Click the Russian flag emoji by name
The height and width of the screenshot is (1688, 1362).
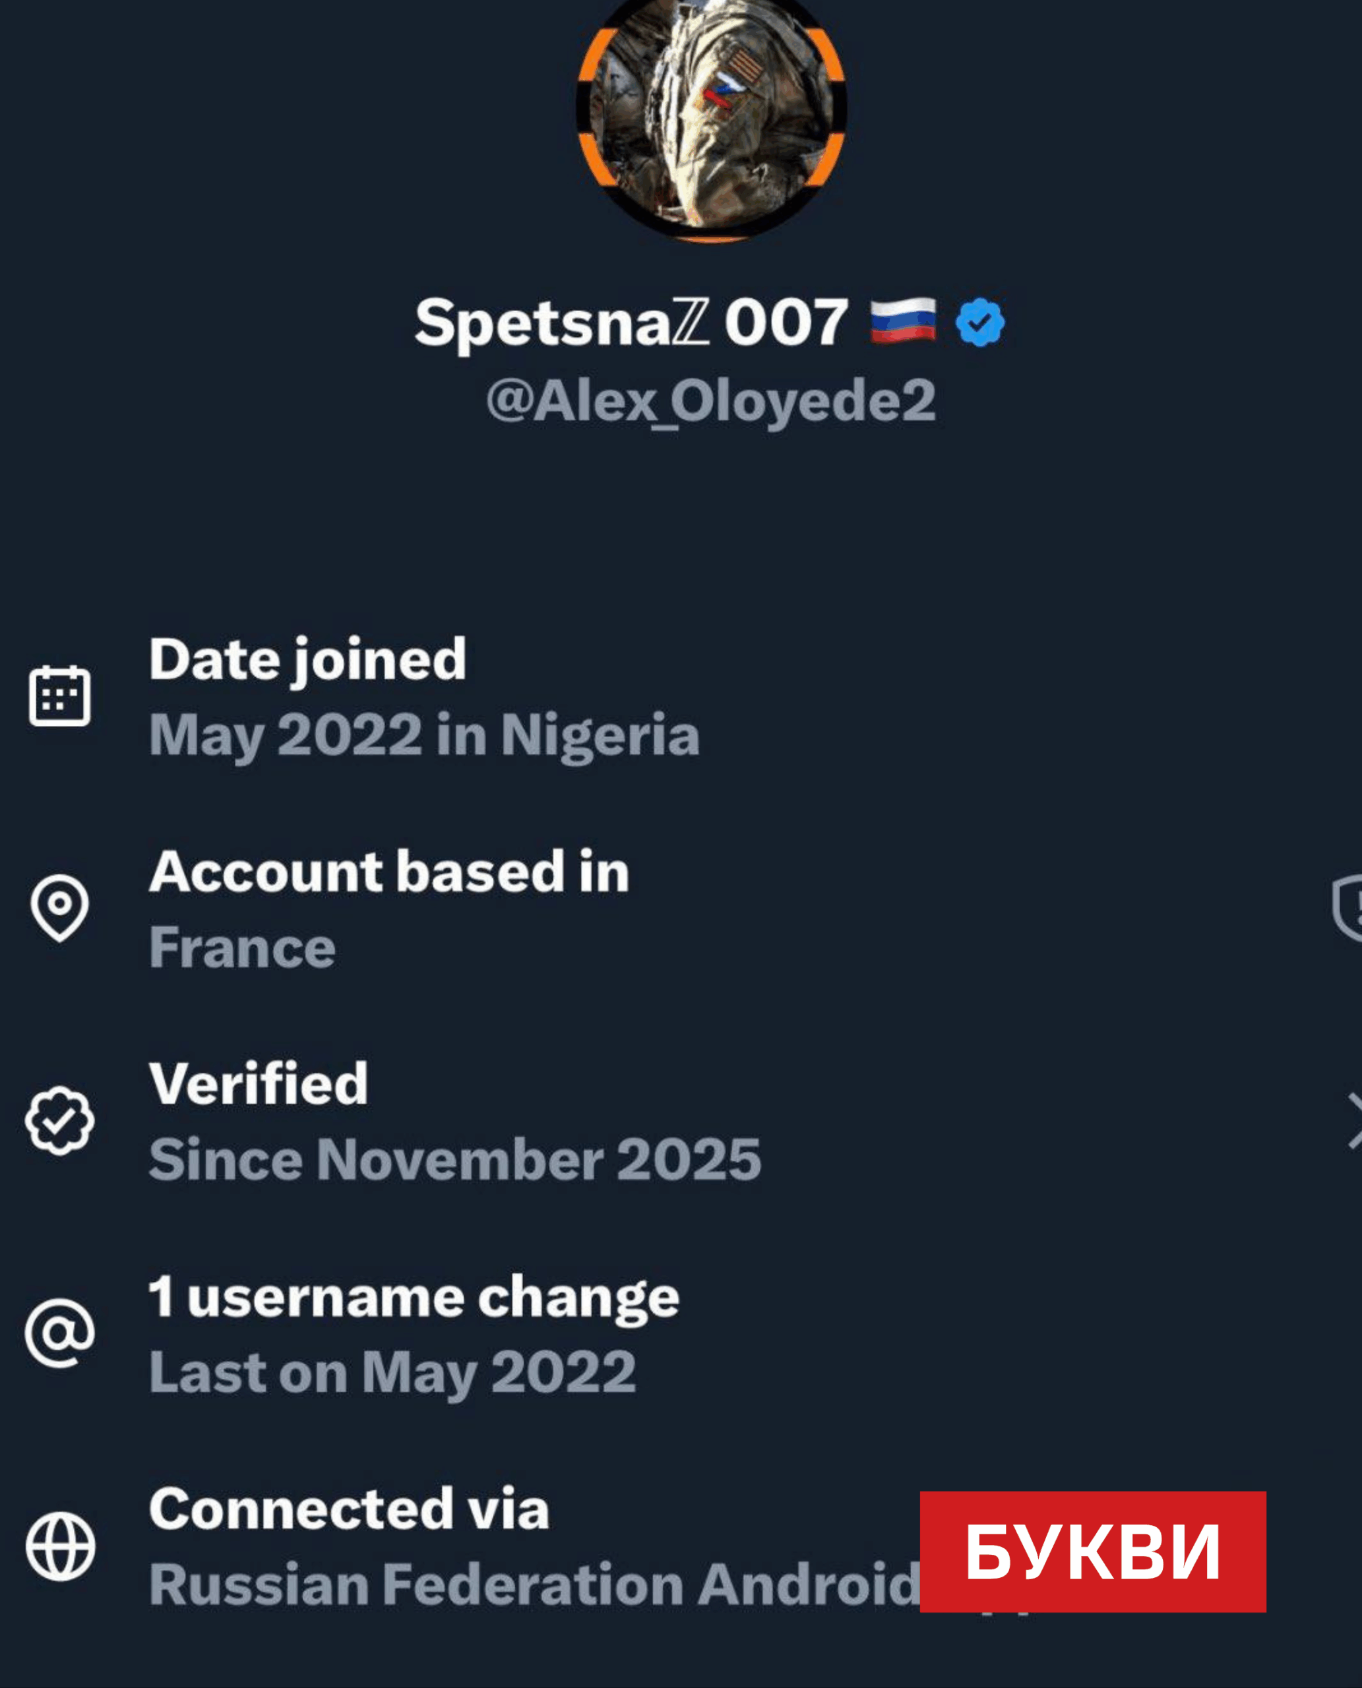[903, 321]
